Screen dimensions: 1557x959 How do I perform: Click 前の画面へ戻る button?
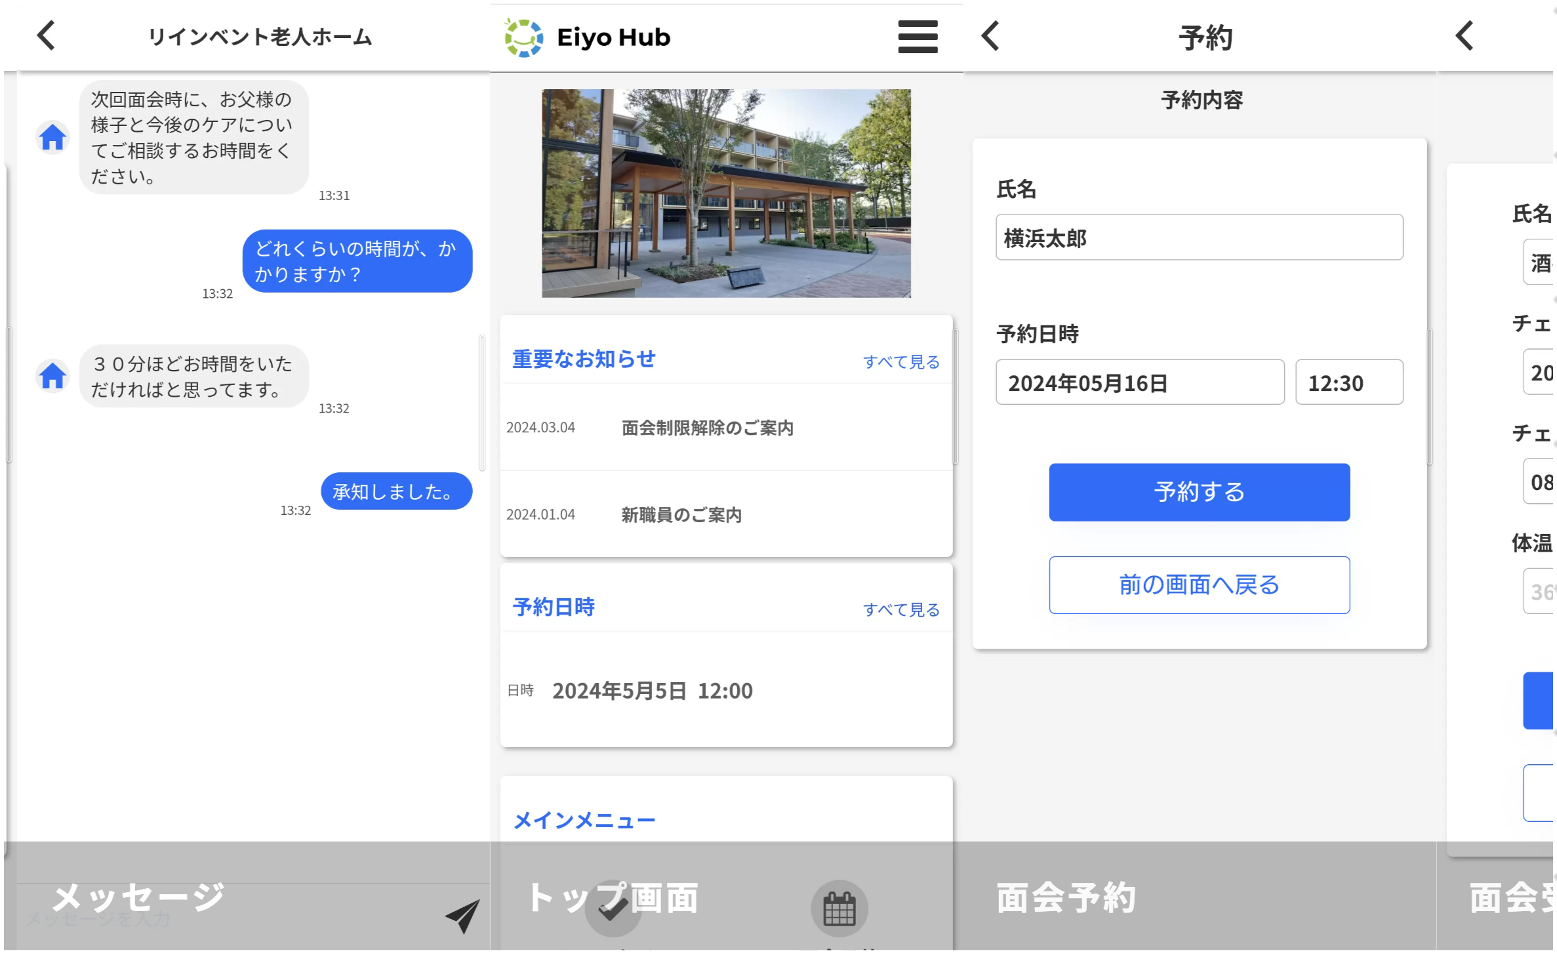point(1198,584)
